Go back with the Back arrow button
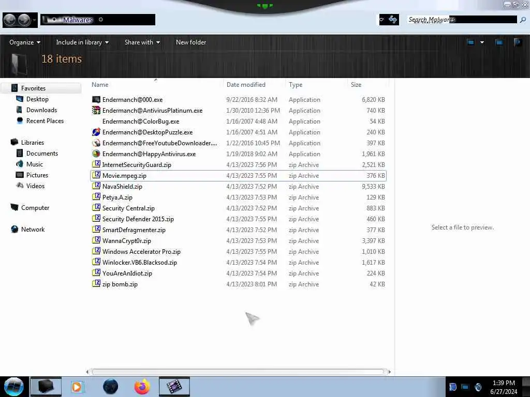The image size is (530, 397). click(9, 20)
